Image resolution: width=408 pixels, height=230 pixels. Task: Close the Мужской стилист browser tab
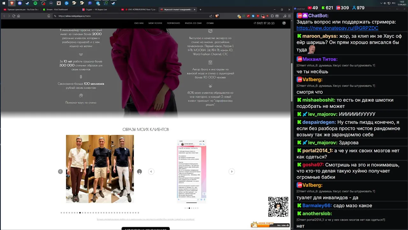click(x=195, y=10)
